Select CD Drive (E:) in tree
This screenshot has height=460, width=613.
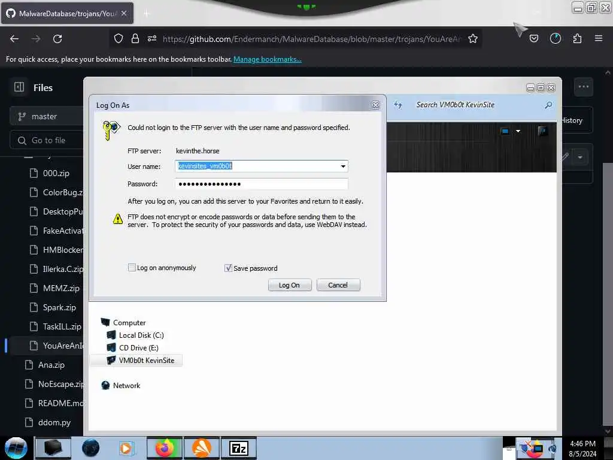(139, 348)
